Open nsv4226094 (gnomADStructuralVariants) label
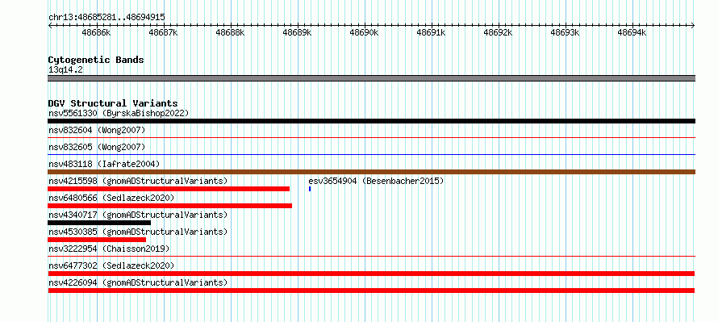Viewport: 718px width, 322px height. (x=138, y=282)
